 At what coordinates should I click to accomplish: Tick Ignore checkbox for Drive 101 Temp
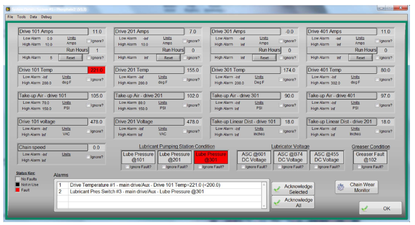[x=88, y=79]
